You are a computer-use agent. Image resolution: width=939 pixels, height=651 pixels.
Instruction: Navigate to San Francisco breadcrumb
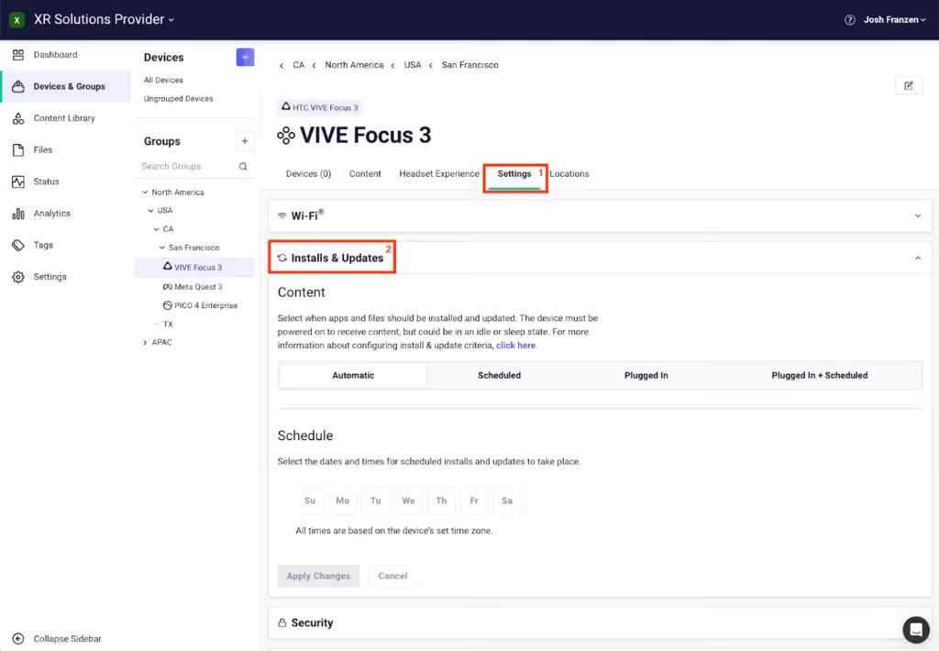[469, 65]
